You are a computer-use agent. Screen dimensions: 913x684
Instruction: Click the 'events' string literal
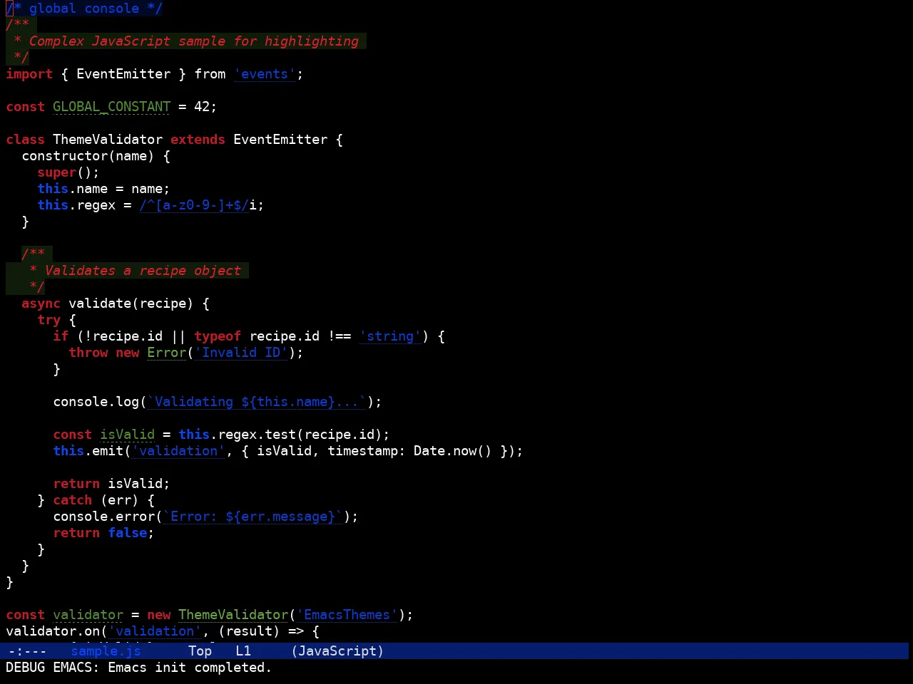(265, 74)
